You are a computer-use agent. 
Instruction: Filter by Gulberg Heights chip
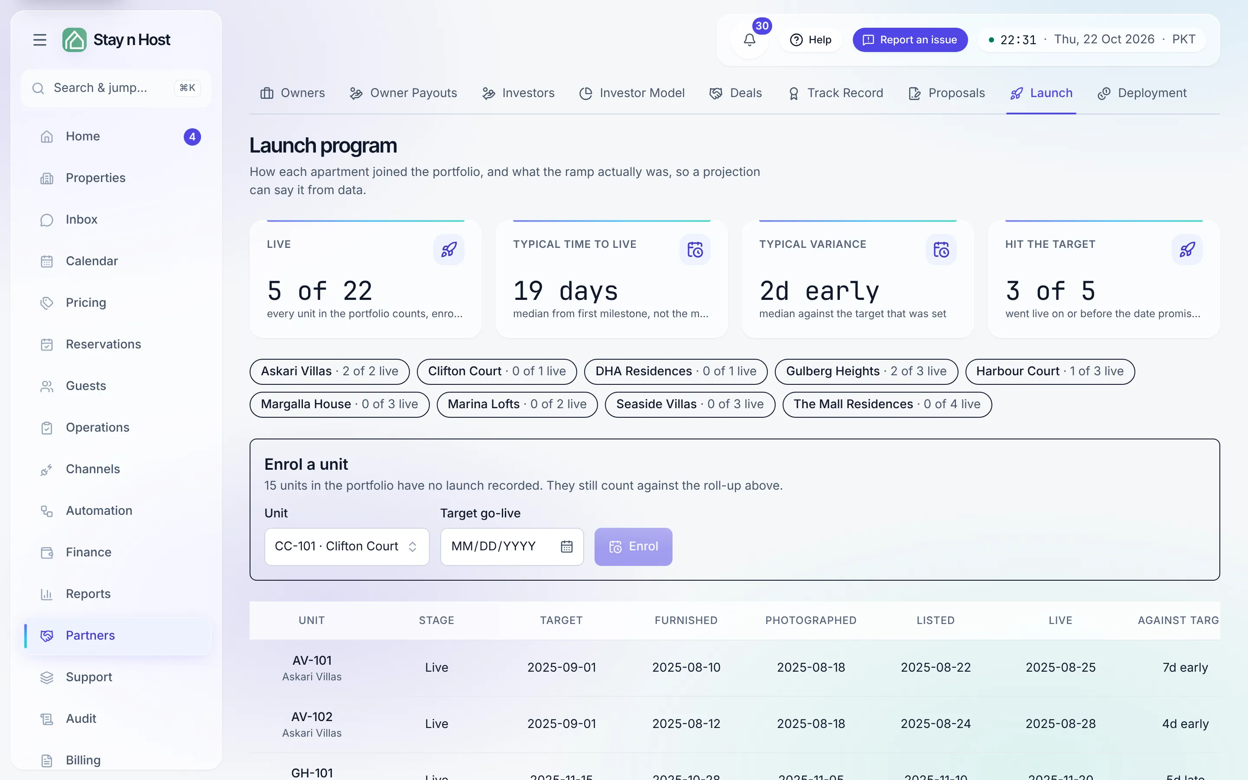(866, 371)
